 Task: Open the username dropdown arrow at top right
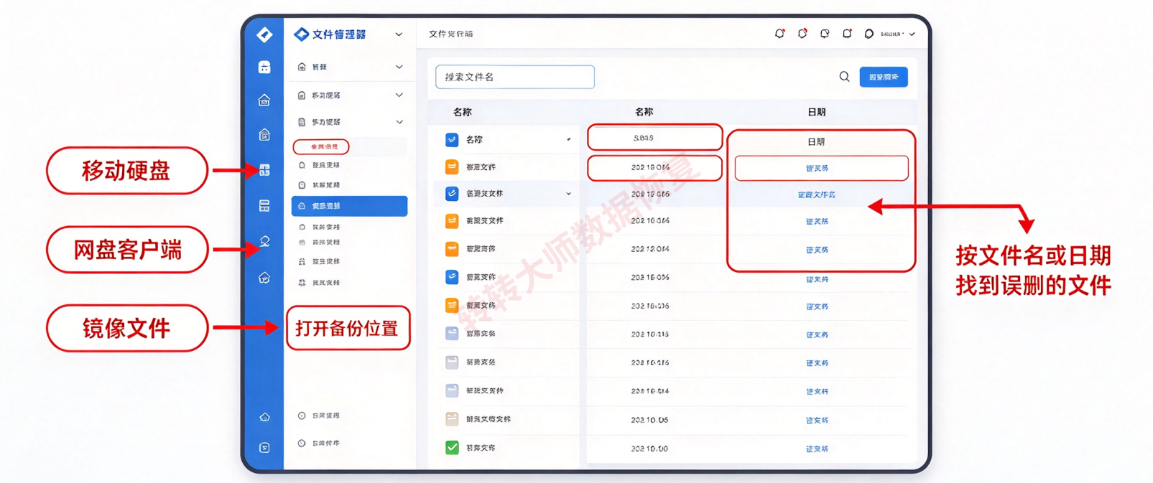pyautogui.click(x=912, y=34)
